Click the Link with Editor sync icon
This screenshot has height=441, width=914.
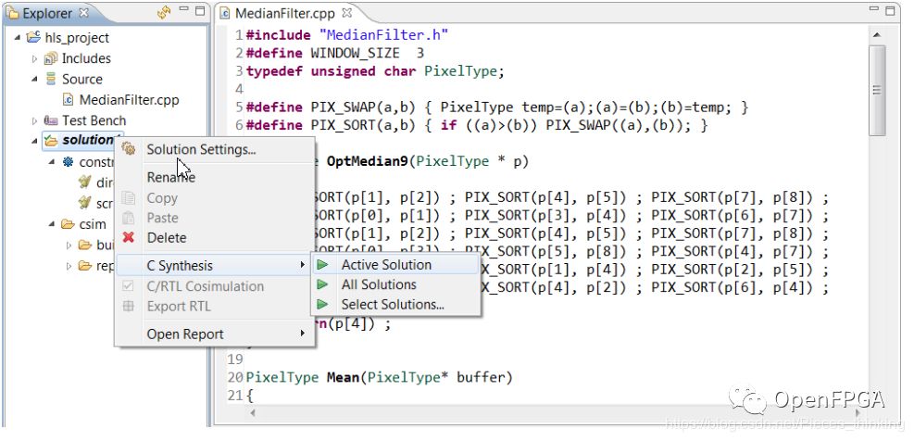[x=164, y=12]
